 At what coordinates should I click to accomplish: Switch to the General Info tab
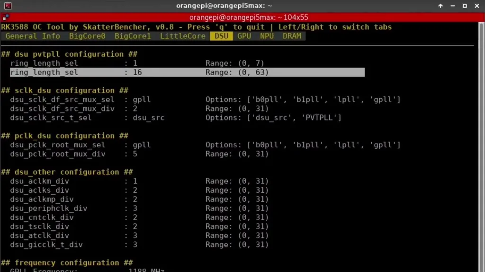click(33, 36)
